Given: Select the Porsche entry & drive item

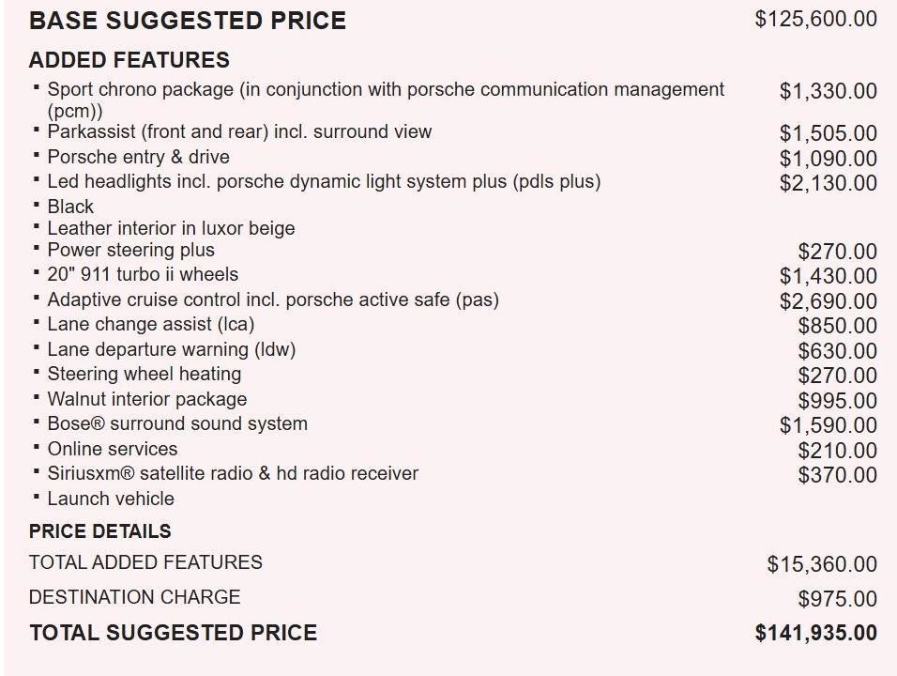Looking at the screenshot, I should point(138,157).
